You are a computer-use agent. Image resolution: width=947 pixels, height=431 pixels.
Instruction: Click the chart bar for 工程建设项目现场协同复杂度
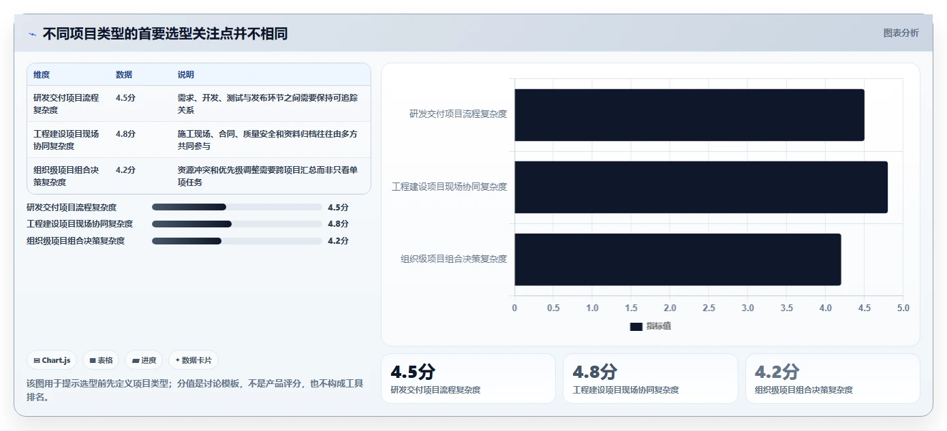point(700,187)
